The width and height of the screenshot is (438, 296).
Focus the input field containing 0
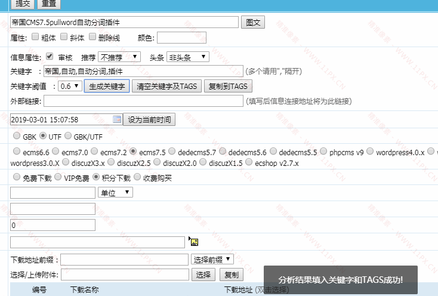click(x=53, y=225)
